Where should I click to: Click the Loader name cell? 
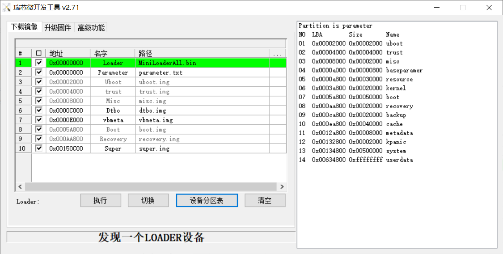click(113, 63)
